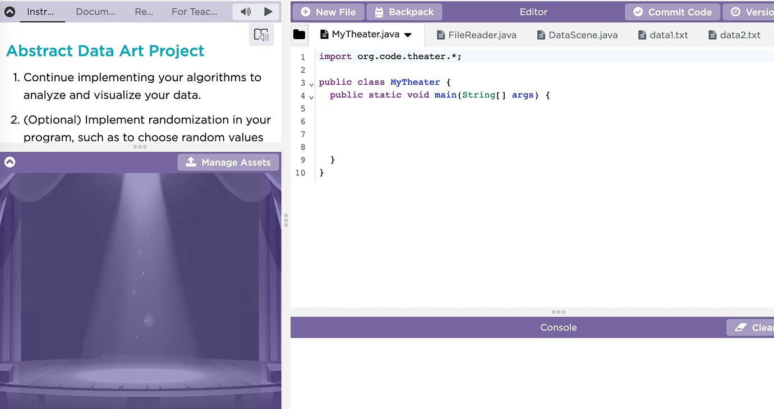The width and height of the screenshot is (774, 409).
Task: Click line number 10 in the gutter
Action: (301, 173)
